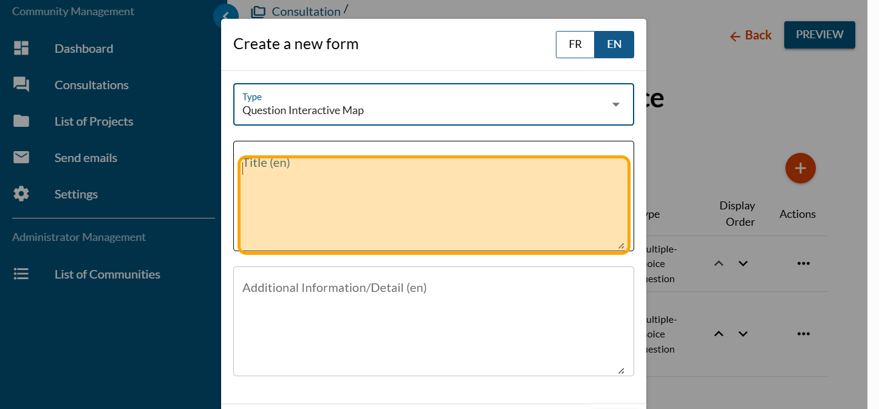Click the List of Projects folder icon
Image resolution: width=879 pixels, height=409 pixels.
point(21,121)
